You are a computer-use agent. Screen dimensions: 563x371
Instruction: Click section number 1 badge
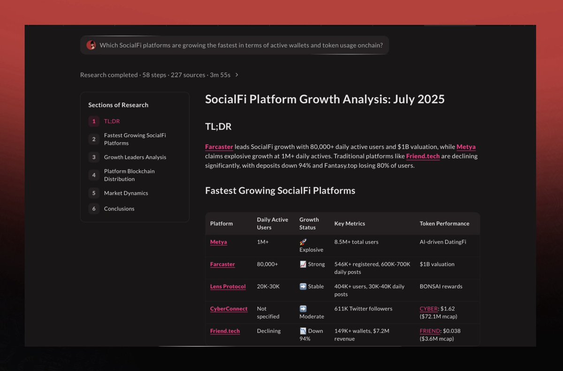94,121
